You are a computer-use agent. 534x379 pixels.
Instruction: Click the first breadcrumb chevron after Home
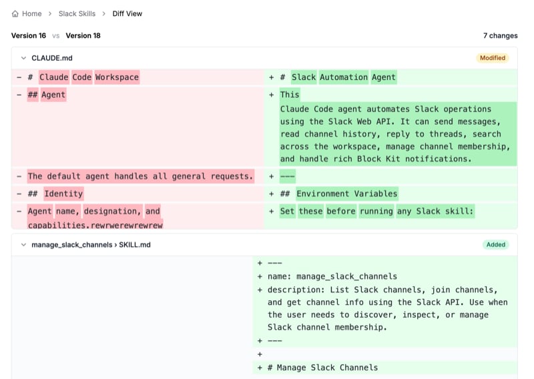50,13
